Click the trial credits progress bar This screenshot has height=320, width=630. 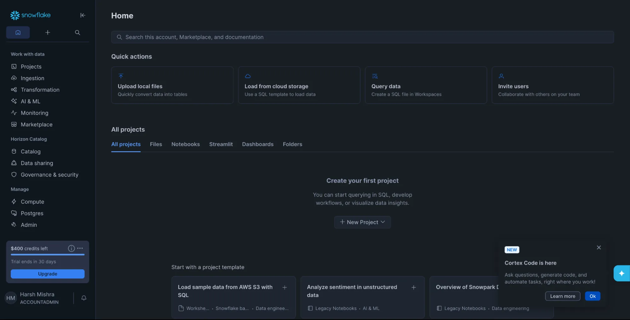(47, 254)
